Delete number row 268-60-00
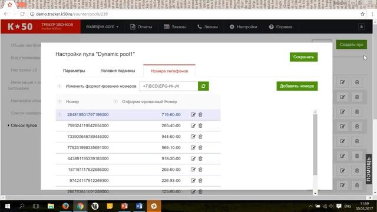 pyautogui.click(x=200, y=170)
